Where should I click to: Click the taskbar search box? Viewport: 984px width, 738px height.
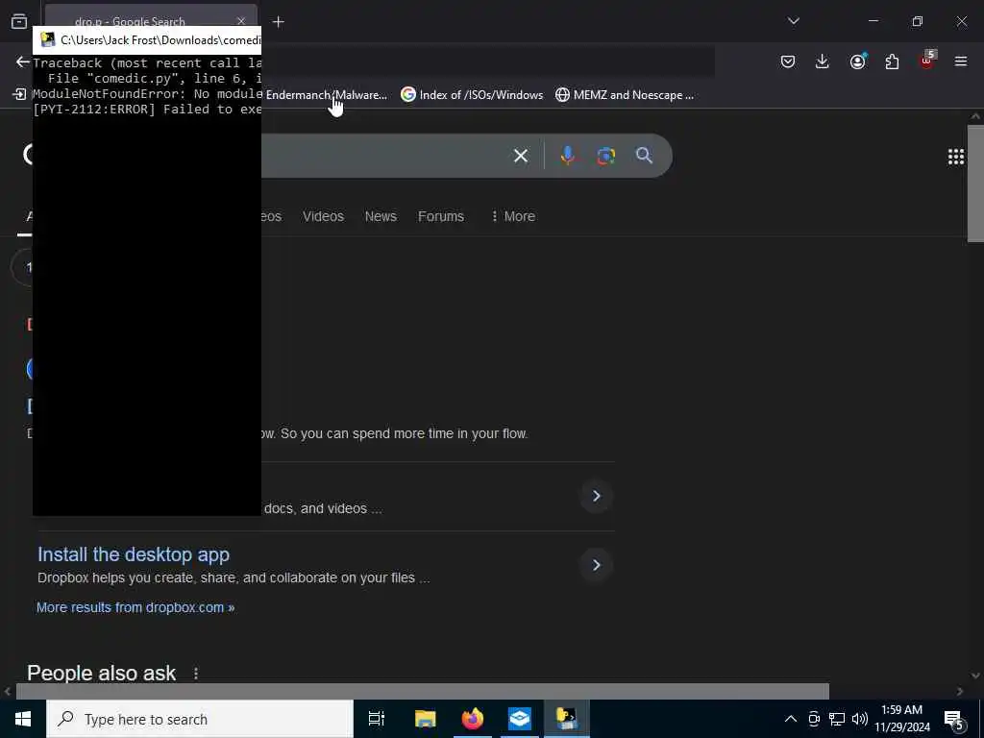[x=200, y=719]
